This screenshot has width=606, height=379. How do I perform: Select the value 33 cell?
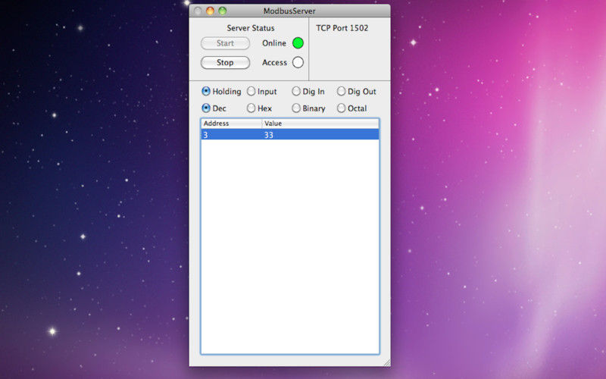(320, 135)
